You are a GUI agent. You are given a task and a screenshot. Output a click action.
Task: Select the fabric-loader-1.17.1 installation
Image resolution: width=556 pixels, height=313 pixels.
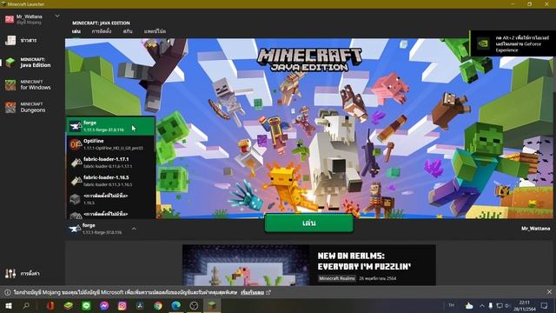pos(110,163)
